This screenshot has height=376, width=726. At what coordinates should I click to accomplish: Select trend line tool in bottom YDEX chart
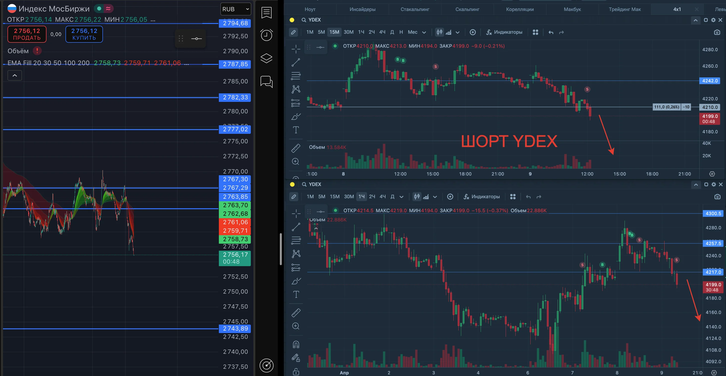pyautogui.click(x=296, y=227)
